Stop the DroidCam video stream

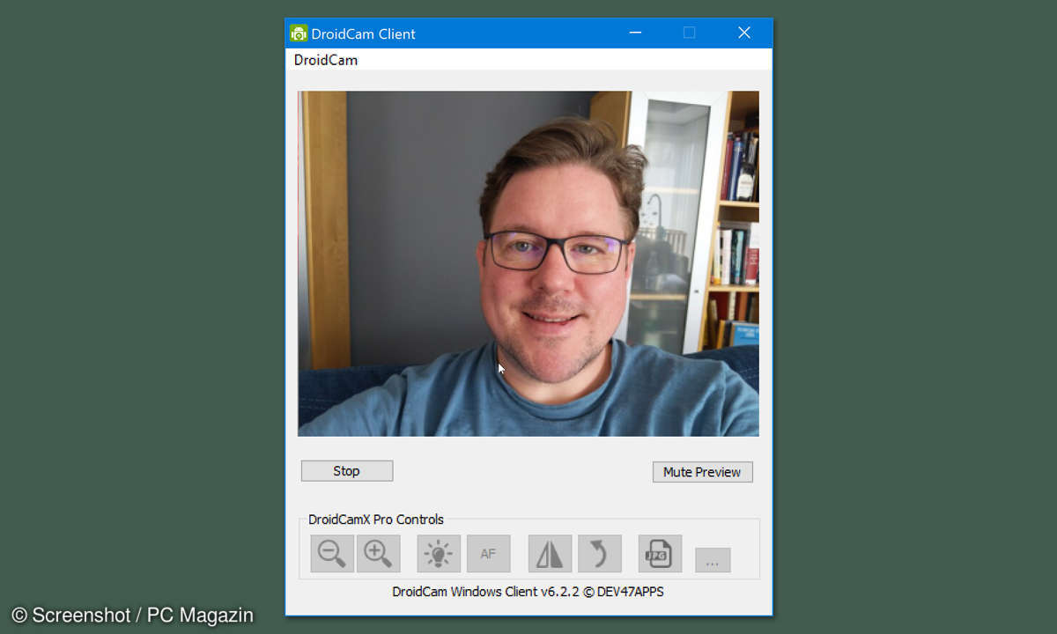pyautogui.click(x=347, y=471)
